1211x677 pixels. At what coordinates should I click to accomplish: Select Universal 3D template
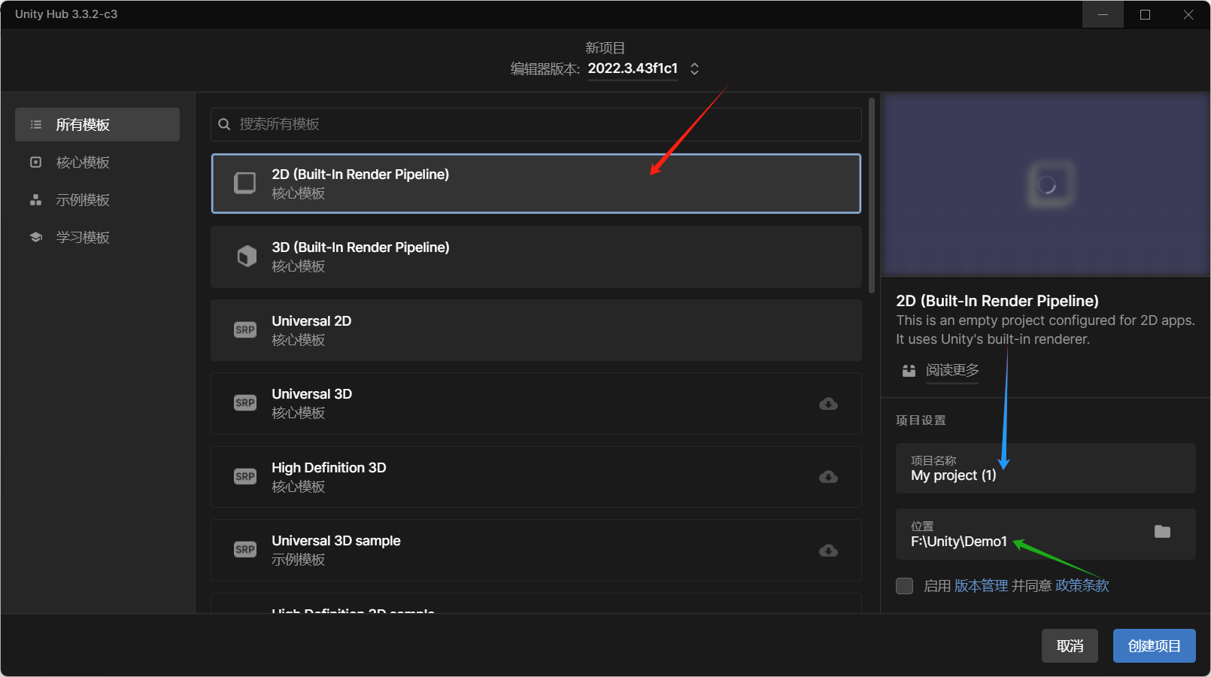coord(536,403)
